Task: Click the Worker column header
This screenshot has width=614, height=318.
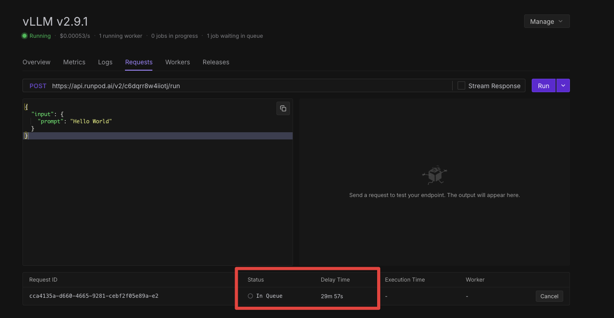Action: pyautogui.click(x=475, y=280)
